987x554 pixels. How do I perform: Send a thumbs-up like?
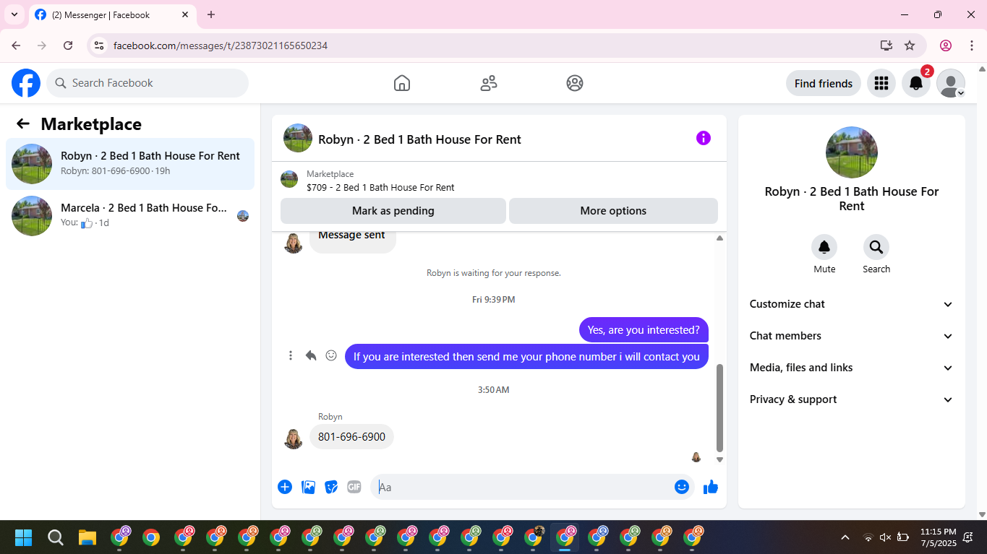click(711, 487)
